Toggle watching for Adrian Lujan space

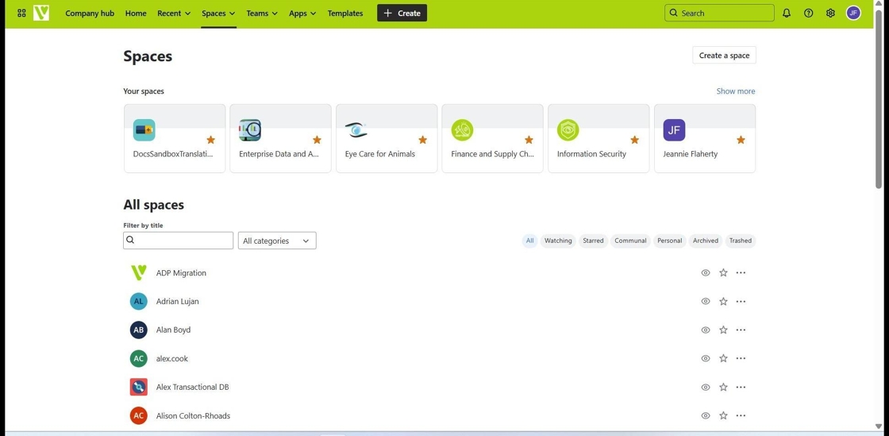point(706,302)
